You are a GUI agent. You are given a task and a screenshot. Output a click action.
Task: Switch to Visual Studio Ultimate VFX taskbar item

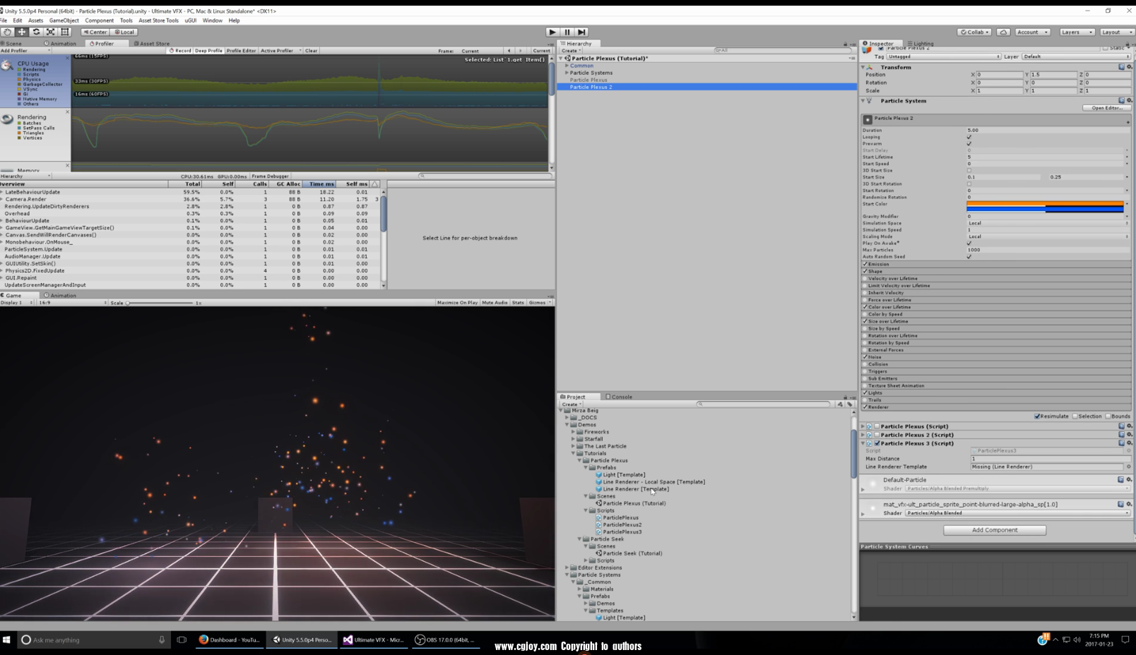pos(373,639)
